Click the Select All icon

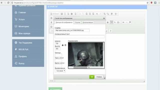click(x=112, y=14)
